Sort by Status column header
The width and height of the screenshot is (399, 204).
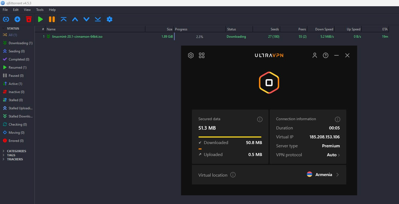(239, 29)
